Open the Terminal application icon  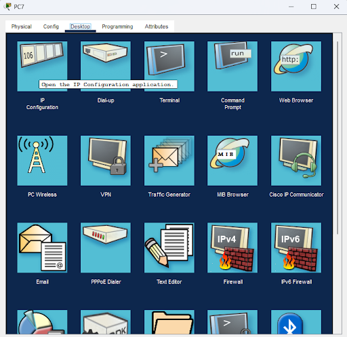(x=169, y=66)
